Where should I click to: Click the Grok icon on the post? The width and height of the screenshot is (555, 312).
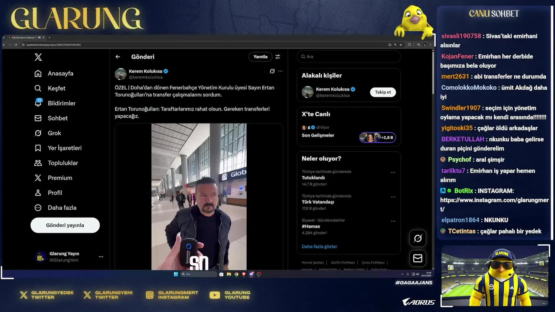click(272, 71)
